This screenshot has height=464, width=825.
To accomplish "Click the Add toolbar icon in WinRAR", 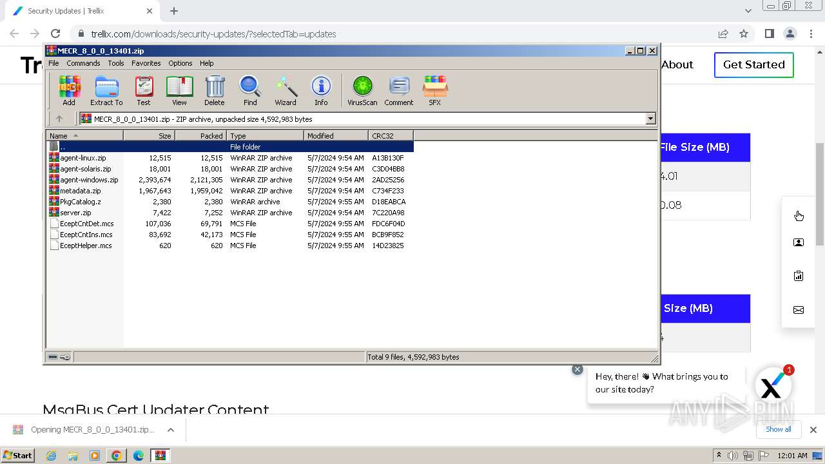I will pos(69,91).
